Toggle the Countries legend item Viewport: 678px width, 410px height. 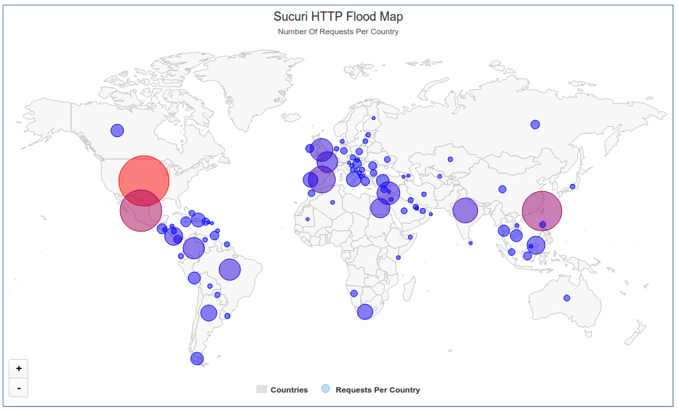point(289,390)
